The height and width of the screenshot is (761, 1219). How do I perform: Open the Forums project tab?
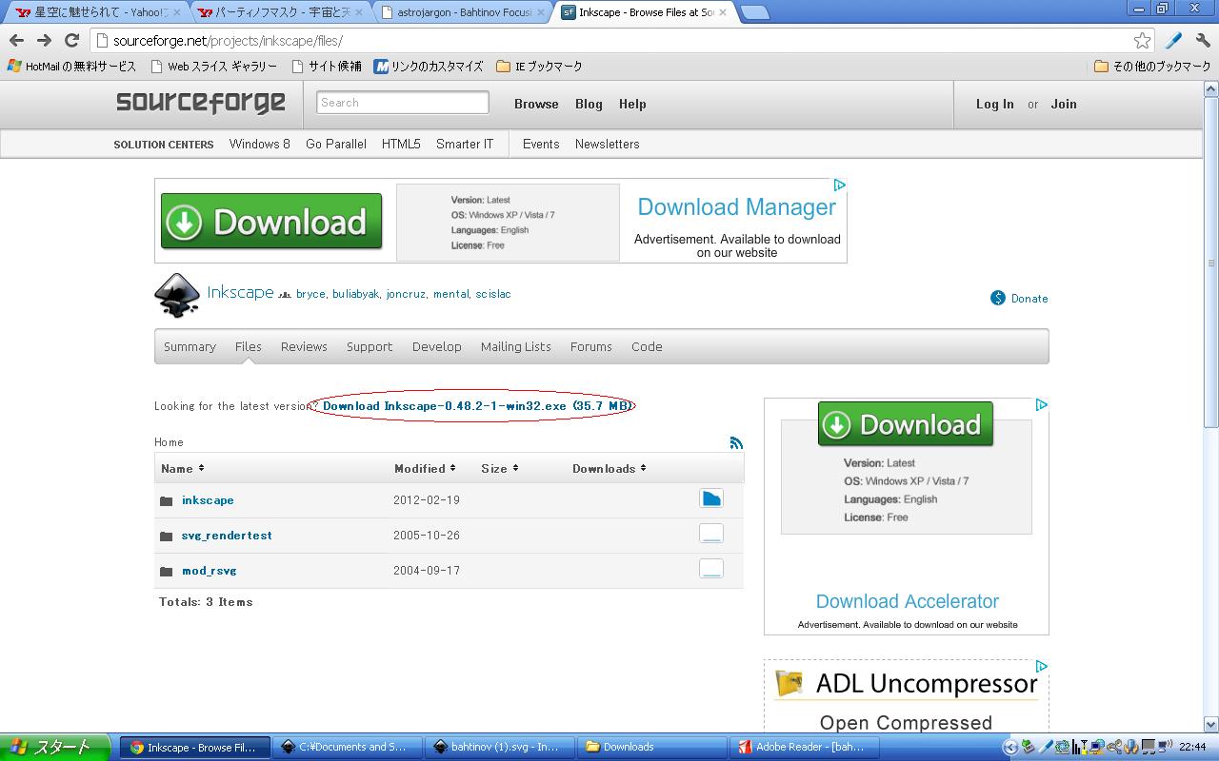pyautogui.click(x=591, y=346)
